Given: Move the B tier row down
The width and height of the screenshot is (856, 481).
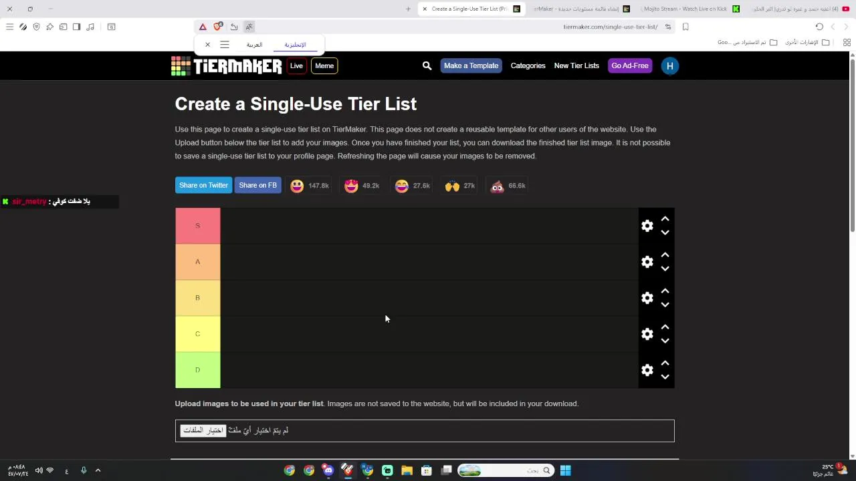Looking at the screenshot, I should (x=665, y=305).
